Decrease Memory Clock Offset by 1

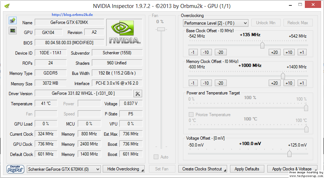pos(193,83)
